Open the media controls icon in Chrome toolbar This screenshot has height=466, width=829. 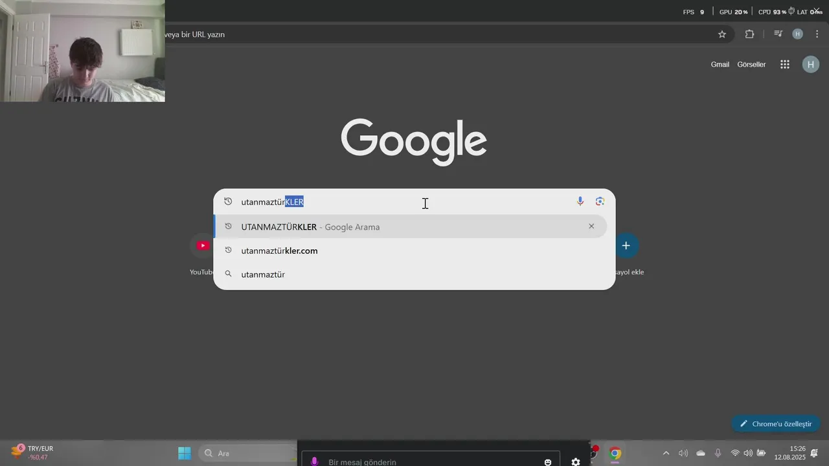778,34
